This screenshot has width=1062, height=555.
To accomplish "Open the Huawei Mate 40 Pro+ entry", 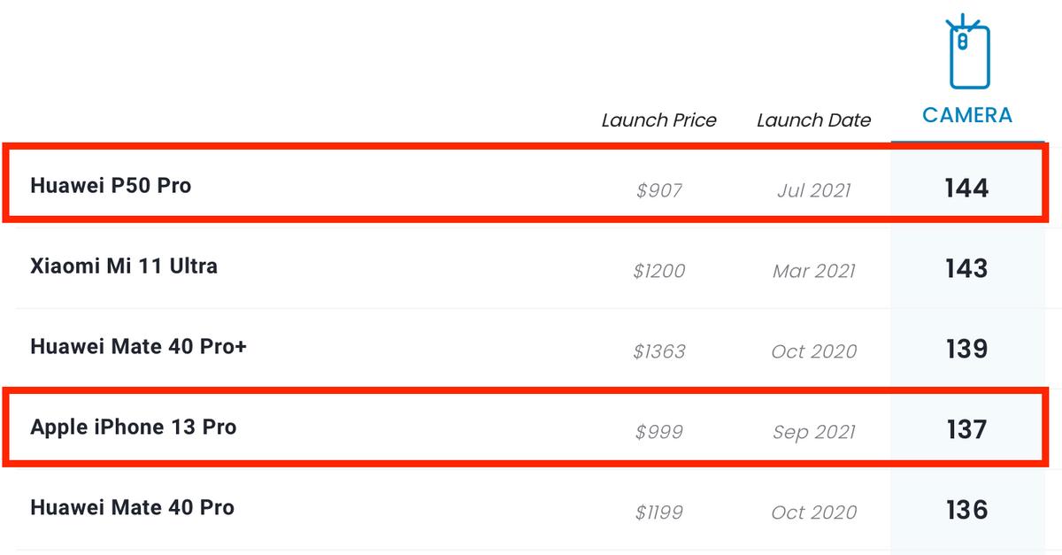I will coord(138,347).
